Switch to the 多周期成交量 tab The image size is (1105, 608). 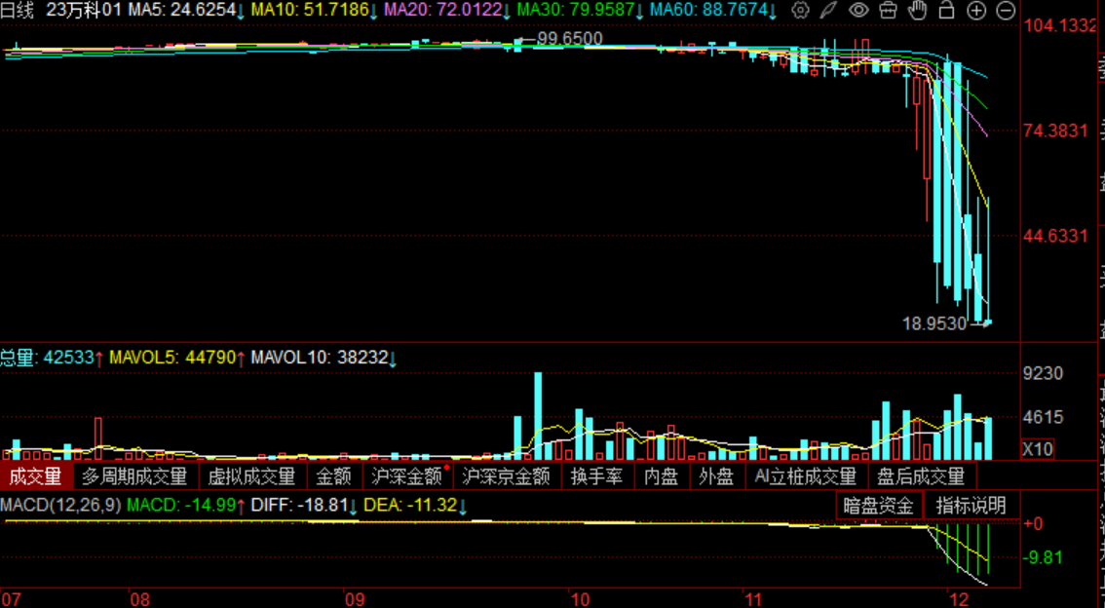(134, 476)
